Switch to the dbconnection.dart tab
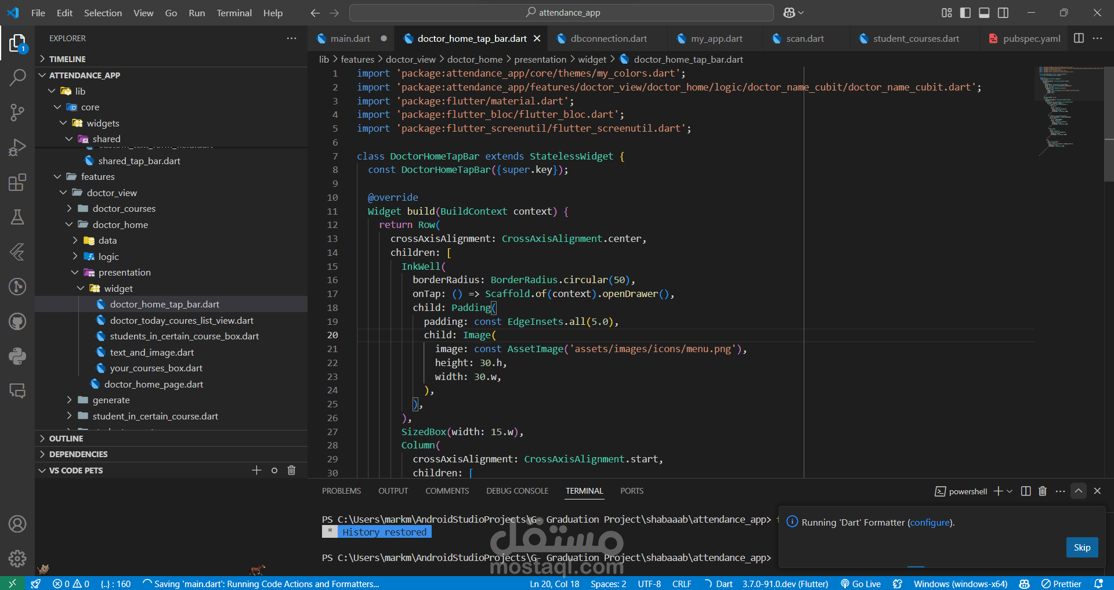The height and width of the screenshot is (590, 1114). pyautogui.click(x=608, y=39)
